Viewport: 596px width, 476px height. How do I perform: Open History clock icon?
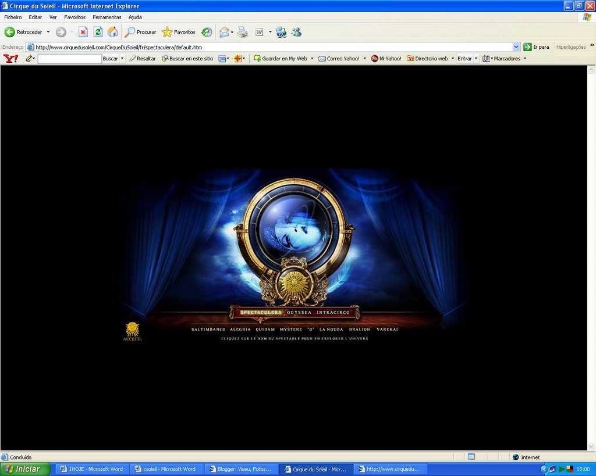pos(207,33)
